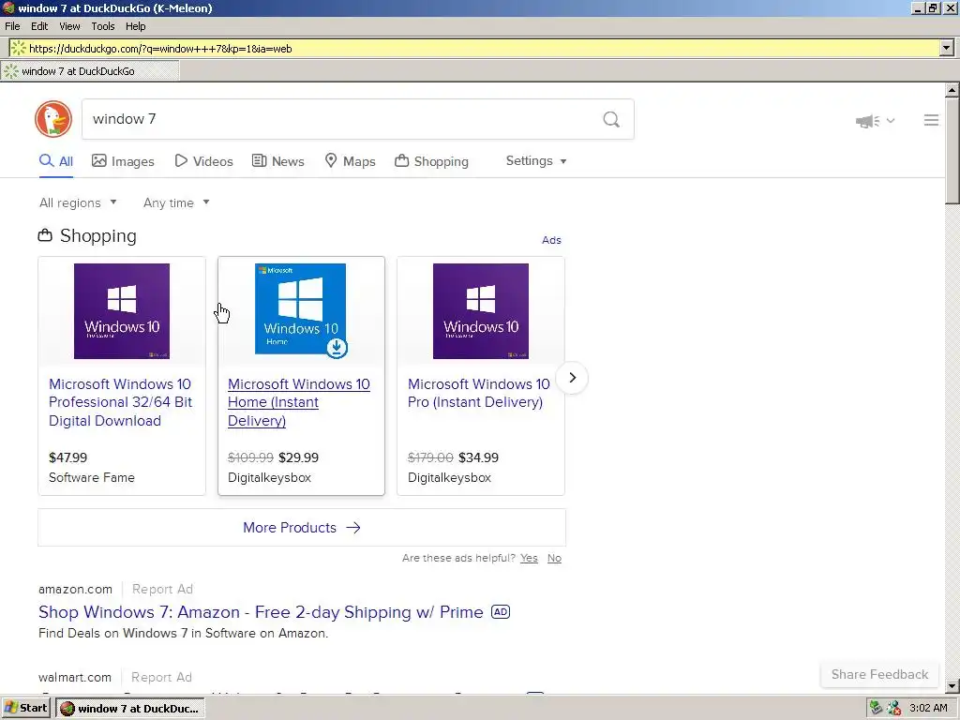
Task: Click the amazon.com domain text
Action: point(75,589)
